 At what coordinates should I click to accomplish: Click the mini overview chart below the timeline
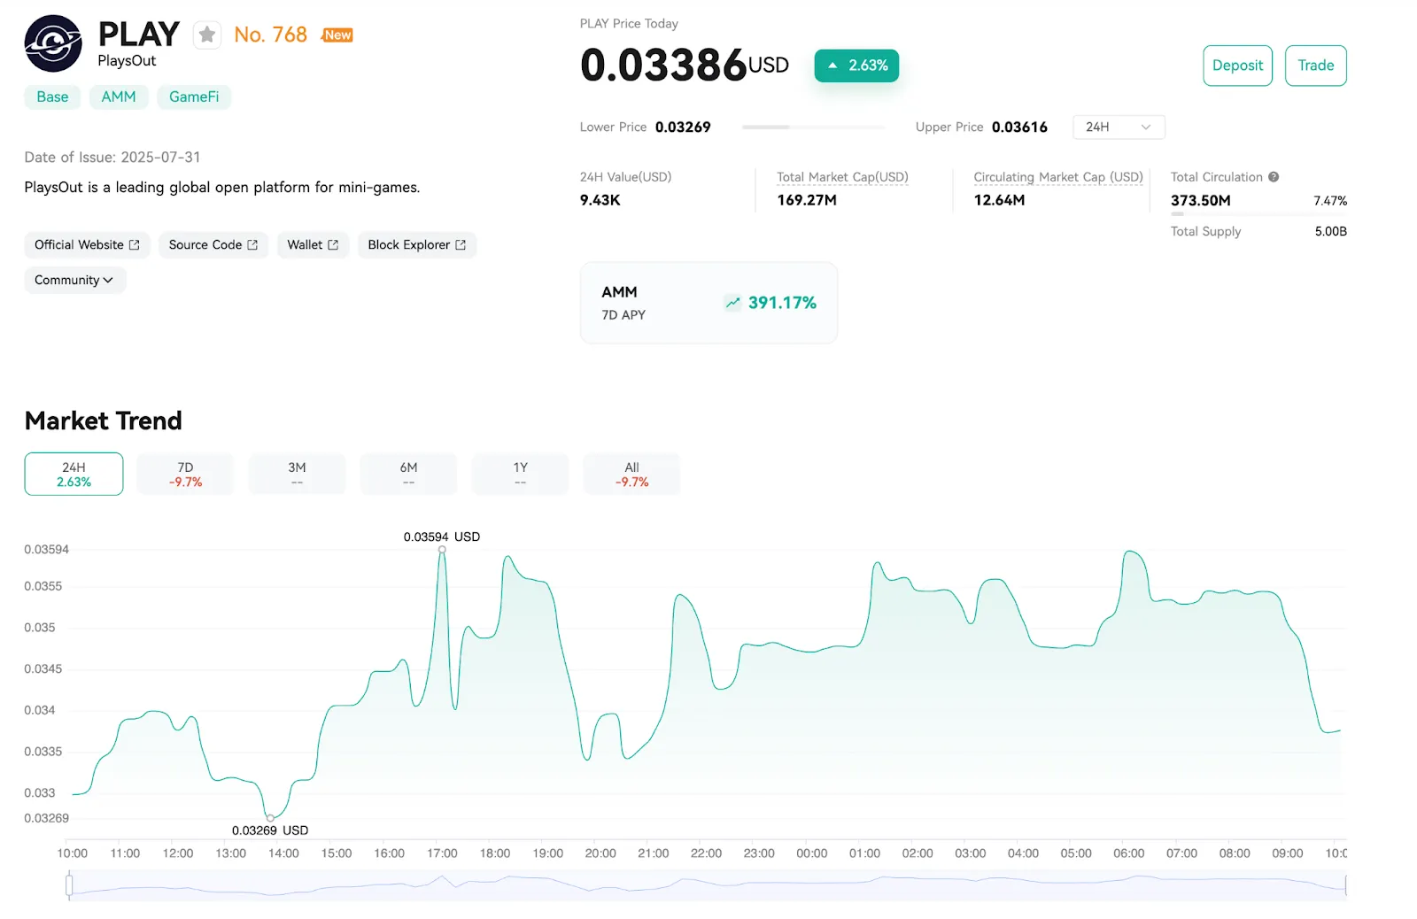pos(708,885)
